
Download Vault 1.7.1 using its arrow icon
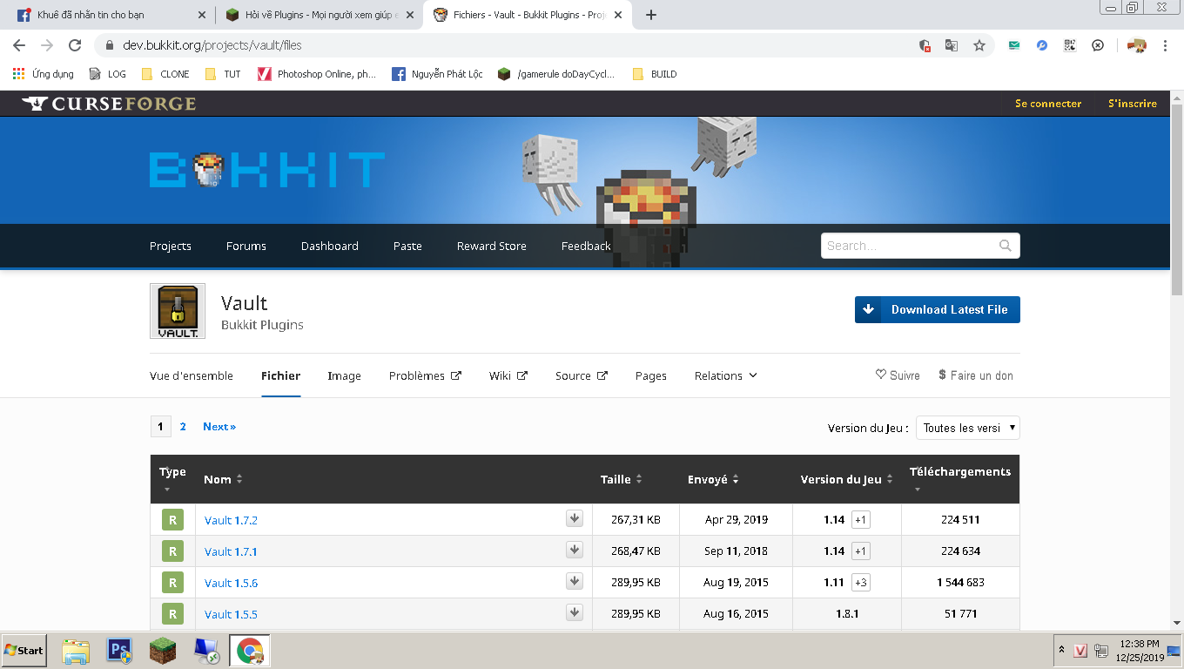point(575,551)
